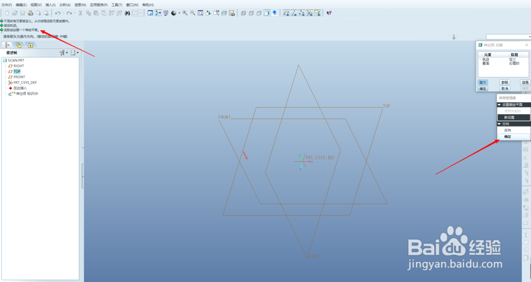The image size is (531, 282).
Task: Click the Save icon in toolbar
Action: click(22, 13)
